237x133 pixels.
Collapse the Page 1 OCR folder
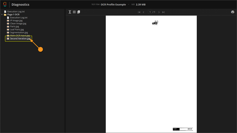(2, 15)
